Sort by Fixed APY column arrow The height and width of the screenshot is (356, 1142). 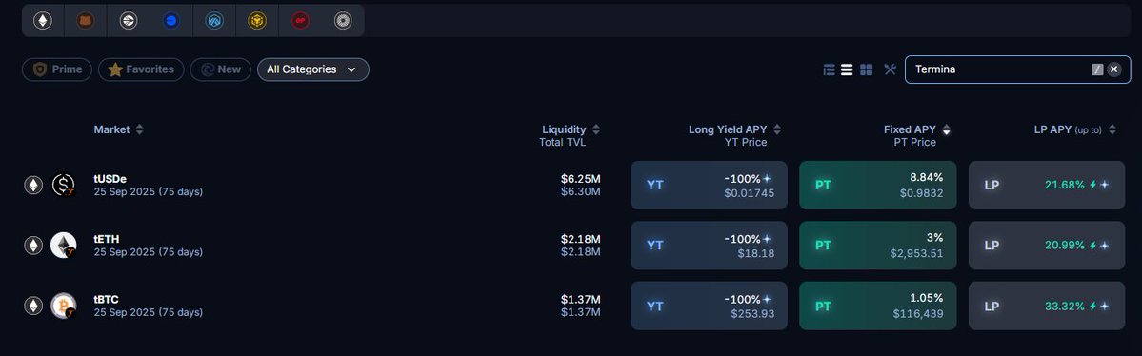[x=946, y=129]
